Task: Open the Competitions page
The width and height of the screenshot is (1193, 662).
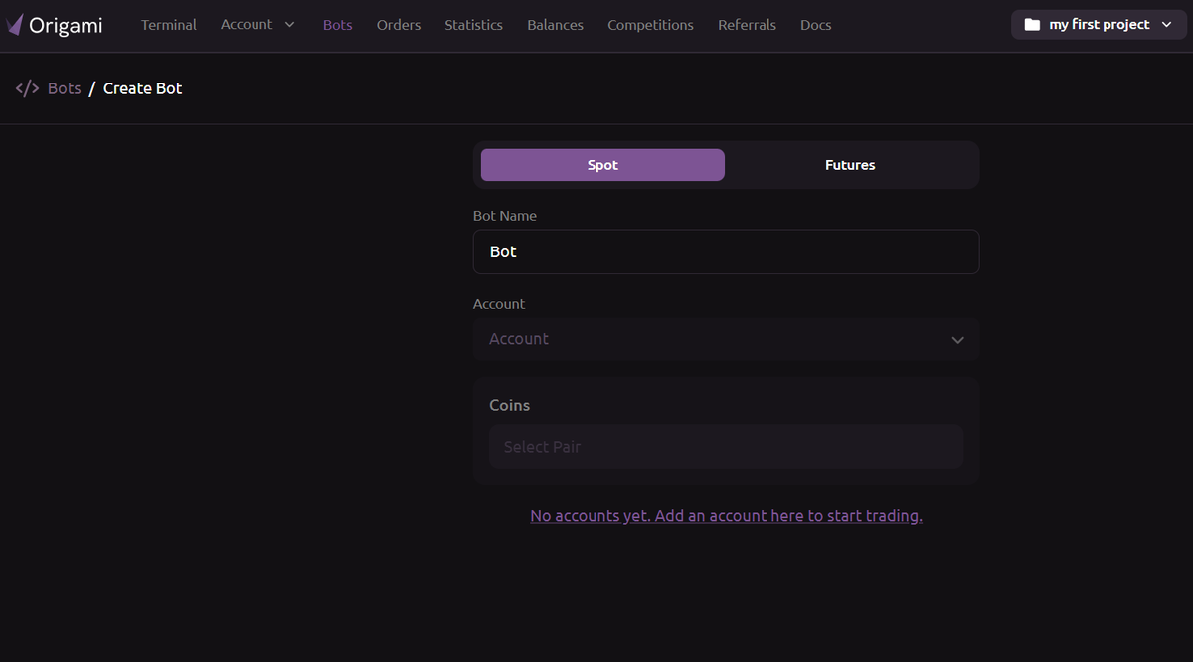Action: pos(650,25)
